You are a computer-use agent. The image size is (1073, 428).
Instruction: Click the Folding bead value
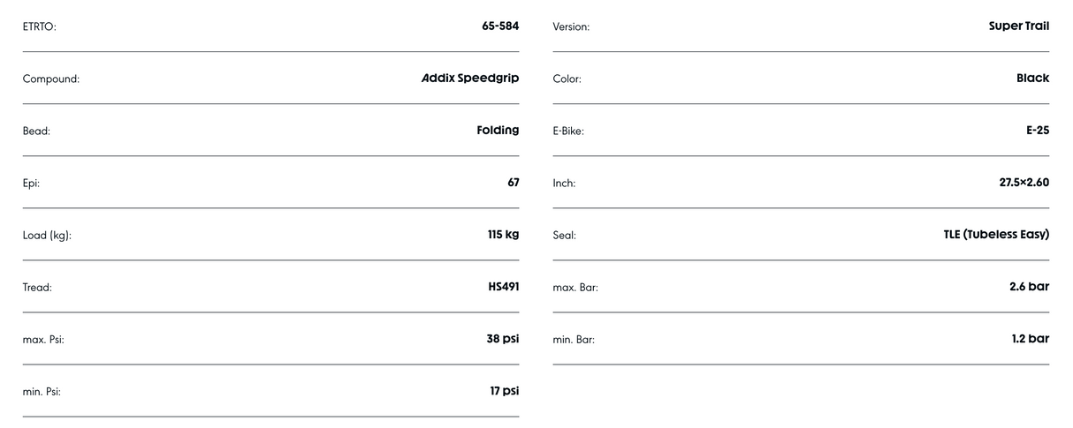[x=498, y=131]
